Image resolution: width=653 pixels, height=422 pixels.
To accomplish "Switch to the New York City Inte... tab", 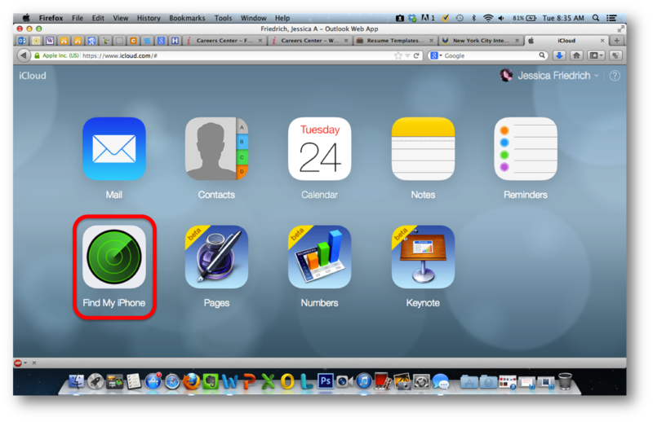I will click(482, 40).
